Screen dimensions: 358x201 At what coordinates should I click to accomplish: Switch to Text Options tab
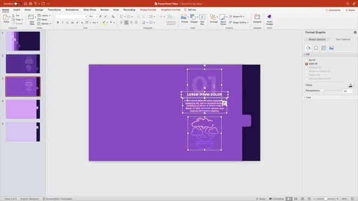coord(343,40)
